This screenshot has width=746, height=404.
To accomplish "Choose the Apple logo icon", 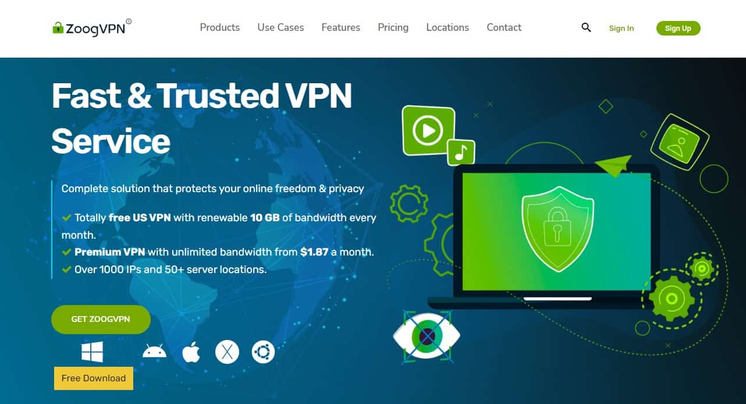I will pyautogui.click(x=191, y=352).
